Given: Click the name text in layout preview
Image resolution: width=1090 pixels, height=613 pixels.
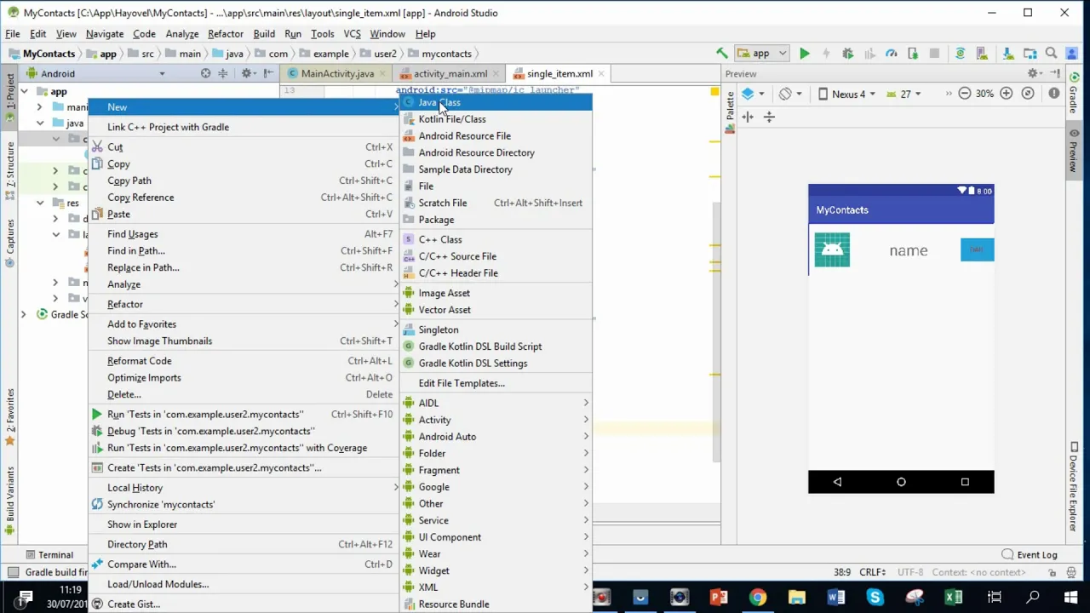Looking at the screenshot, I should tap(909, 251).
